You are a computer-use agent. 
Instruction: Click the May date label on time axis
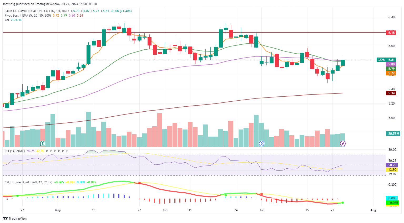(58, 210)
